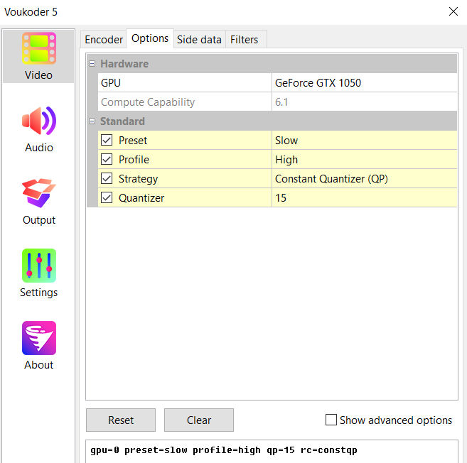Screen dimensions: 467x463
Task: Switch to the Side data tab
Action: coord(199,40)
